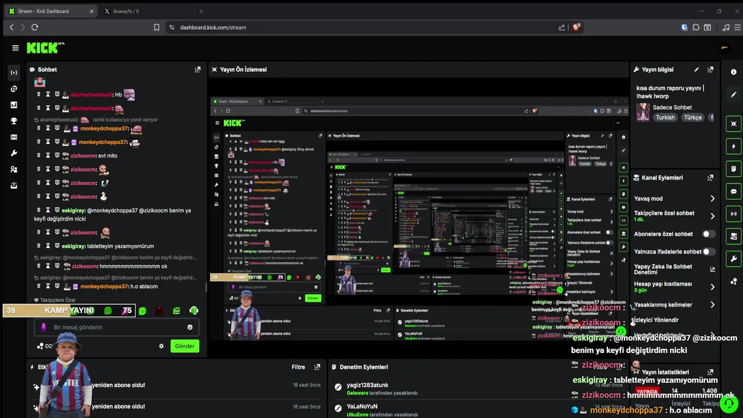Pop out the Sohbet chat panel
The image size is (743, 418).
point(197,70)
